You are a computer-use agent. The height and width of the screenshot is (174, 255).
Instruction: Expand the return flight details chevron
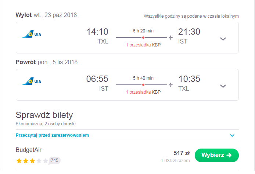coord(223,86)
